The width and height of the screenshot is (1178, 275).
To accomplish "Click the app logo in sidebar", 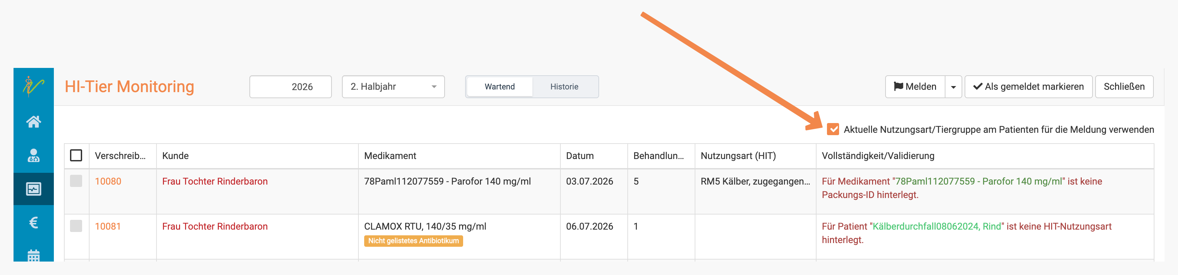I will [x=33, y=86].
